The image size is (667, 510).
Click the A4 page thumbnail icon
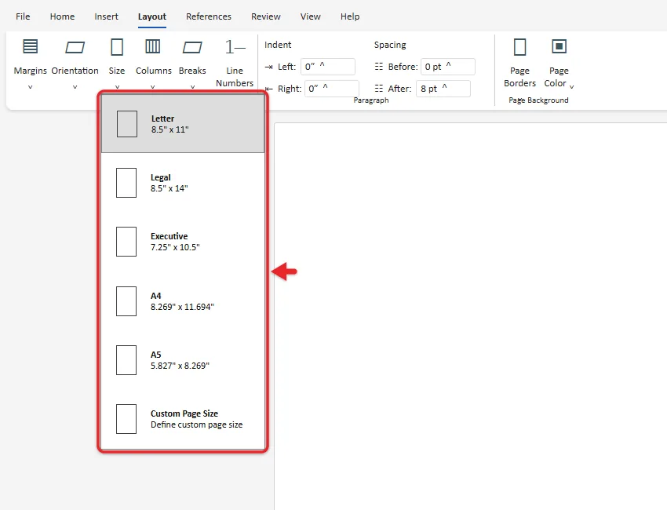point(126,301)
